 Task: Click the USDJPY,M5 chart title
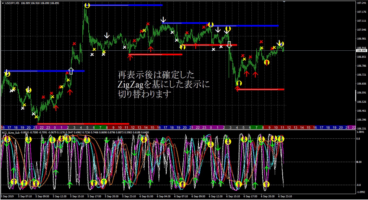[x=12, y=3]
